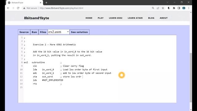This screenshot has height=111, width=197.
Task: Open a new browser tab
Action: pos(46,2)
